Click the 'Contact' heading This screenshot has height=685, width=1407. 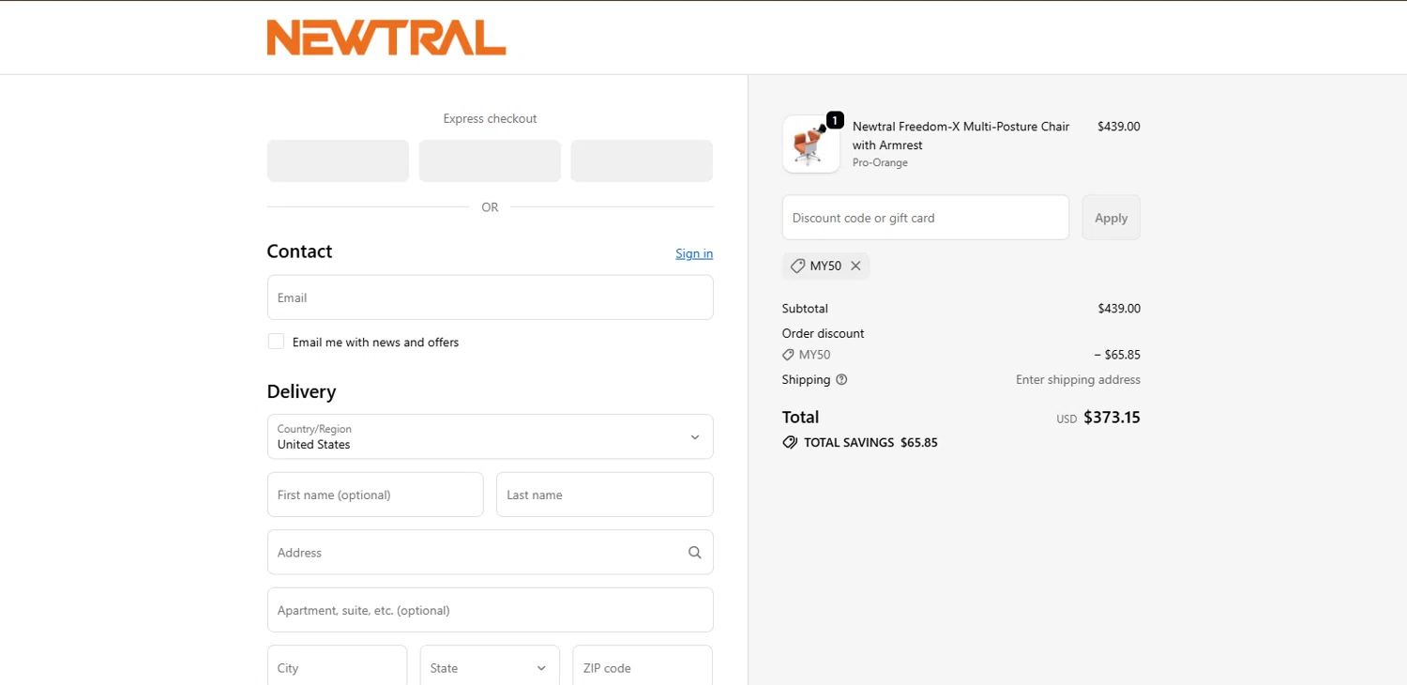point(299,251)
